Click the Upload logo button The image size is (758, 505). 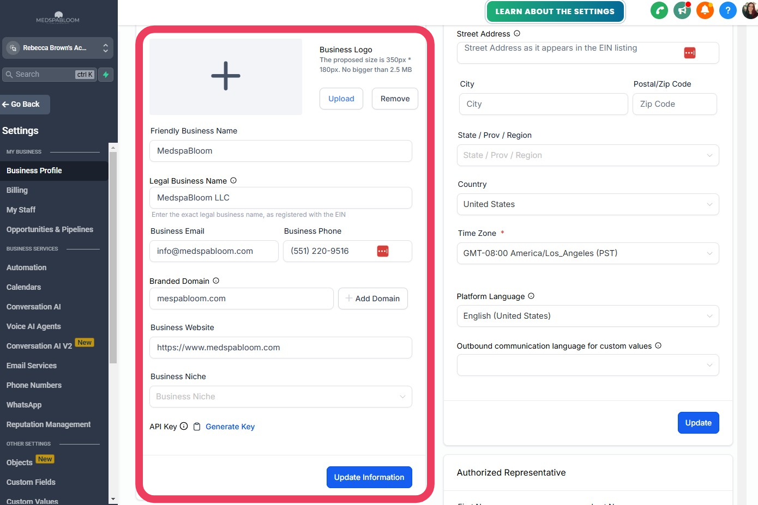point(341,99)
